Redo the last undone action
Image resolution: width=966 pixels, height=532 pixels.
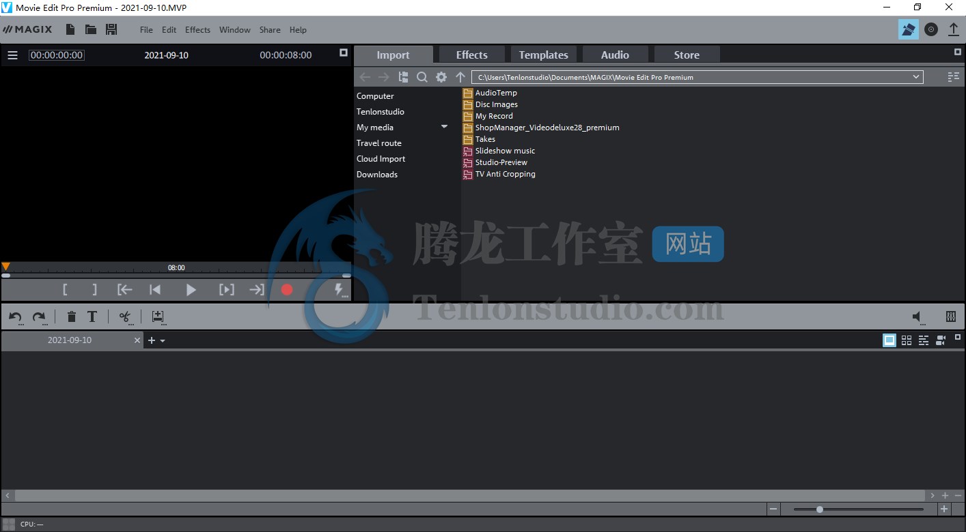point(39,316)
